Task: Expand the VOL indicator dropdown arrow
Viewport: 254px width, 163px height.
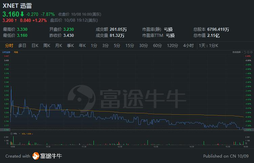Action: pyautogui.click(x=19, y=134)
